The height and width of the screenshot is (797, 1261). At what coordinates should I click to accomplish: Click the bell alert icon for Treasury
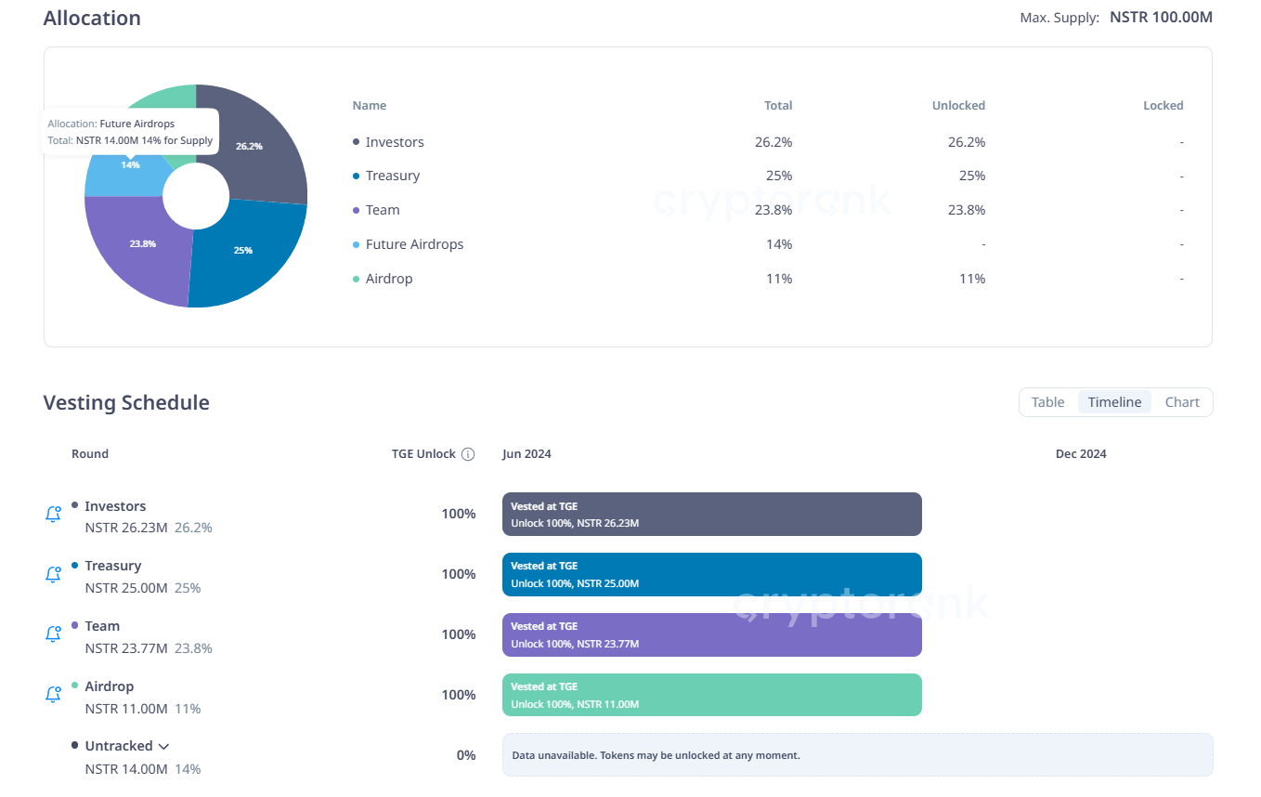click(53, 575)
